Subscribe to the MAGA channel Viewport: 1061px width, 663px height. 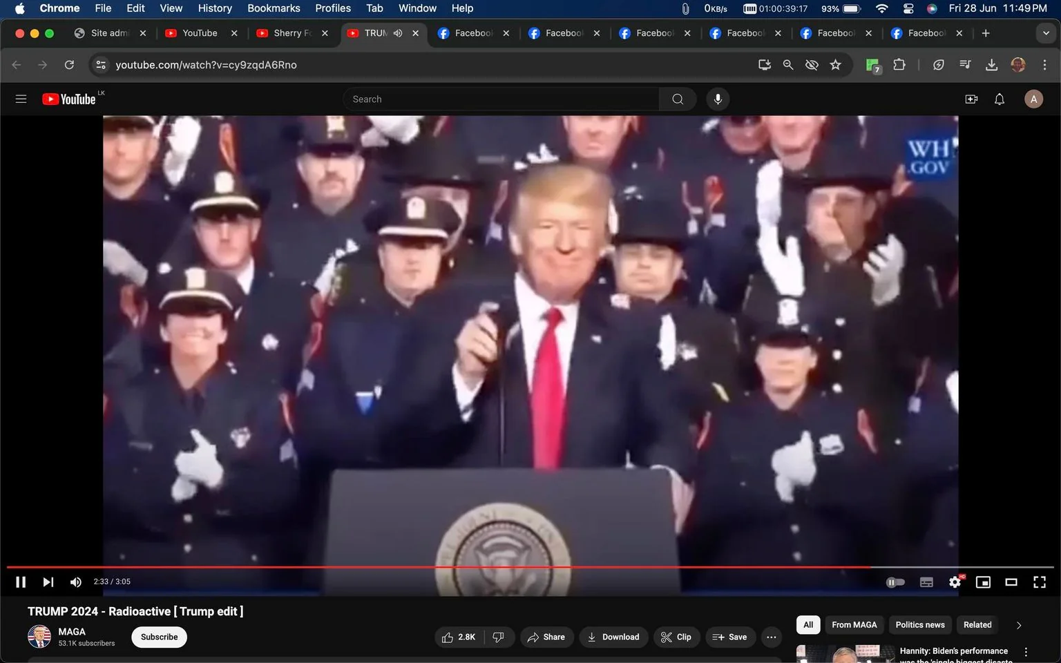click(x=159, y=637)
